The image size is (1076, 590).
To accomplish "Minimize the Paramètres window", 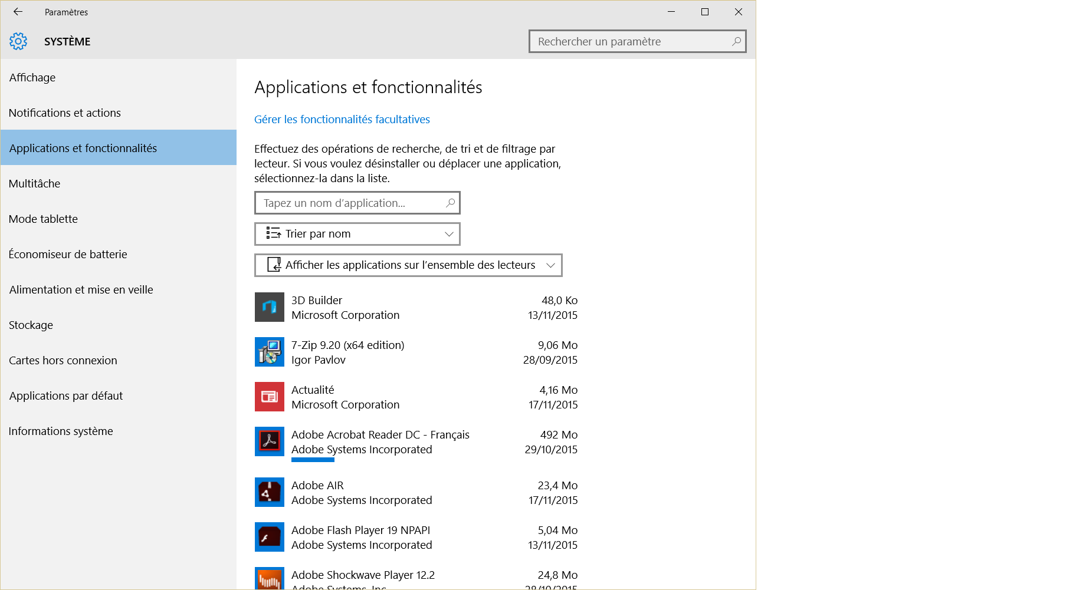I will (671, 12).
